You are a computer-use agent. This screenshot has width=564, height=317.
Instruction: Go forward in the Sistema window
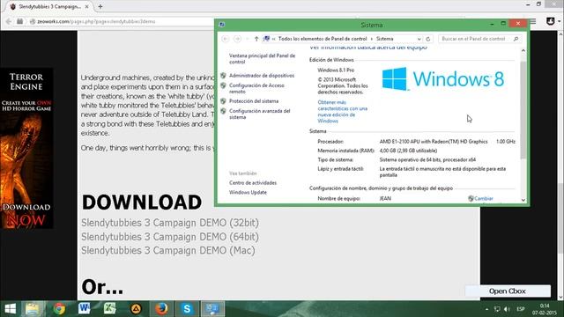[237, 39]
